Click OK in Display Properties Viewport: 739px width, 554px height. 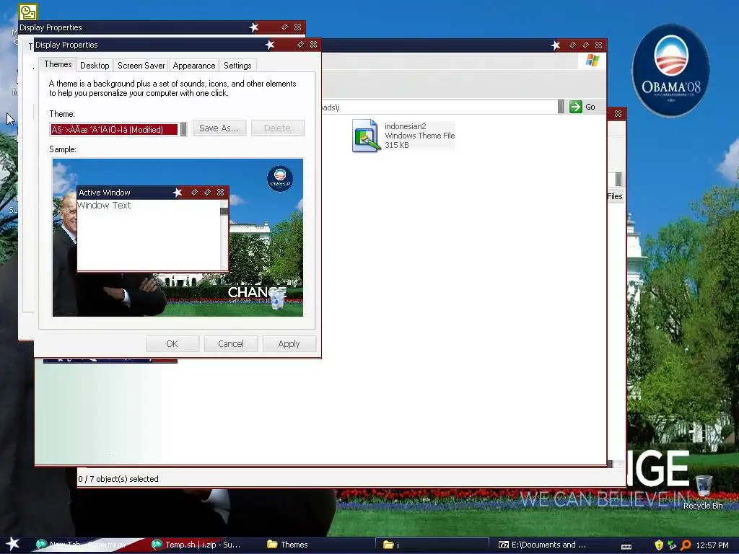click(172, 344)
